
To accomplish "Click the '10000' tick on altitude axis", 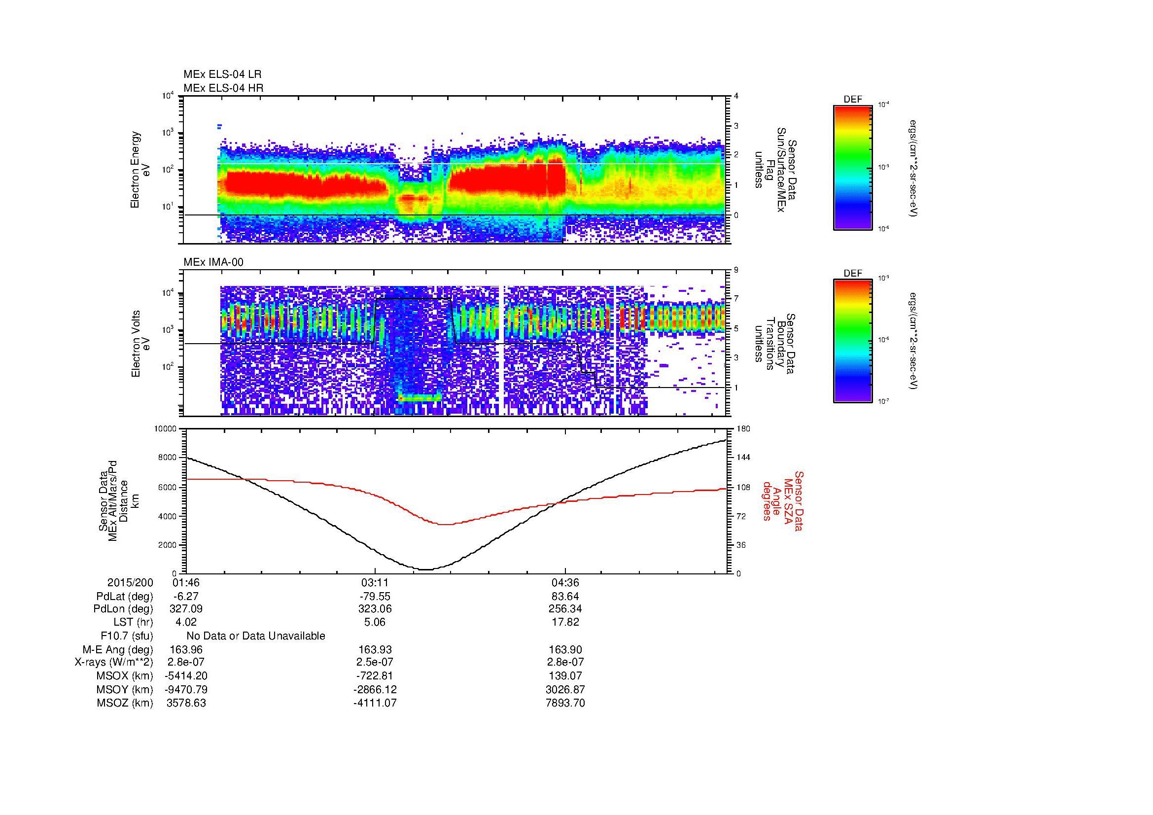I will pyautogui.click(x=166, y=429).
